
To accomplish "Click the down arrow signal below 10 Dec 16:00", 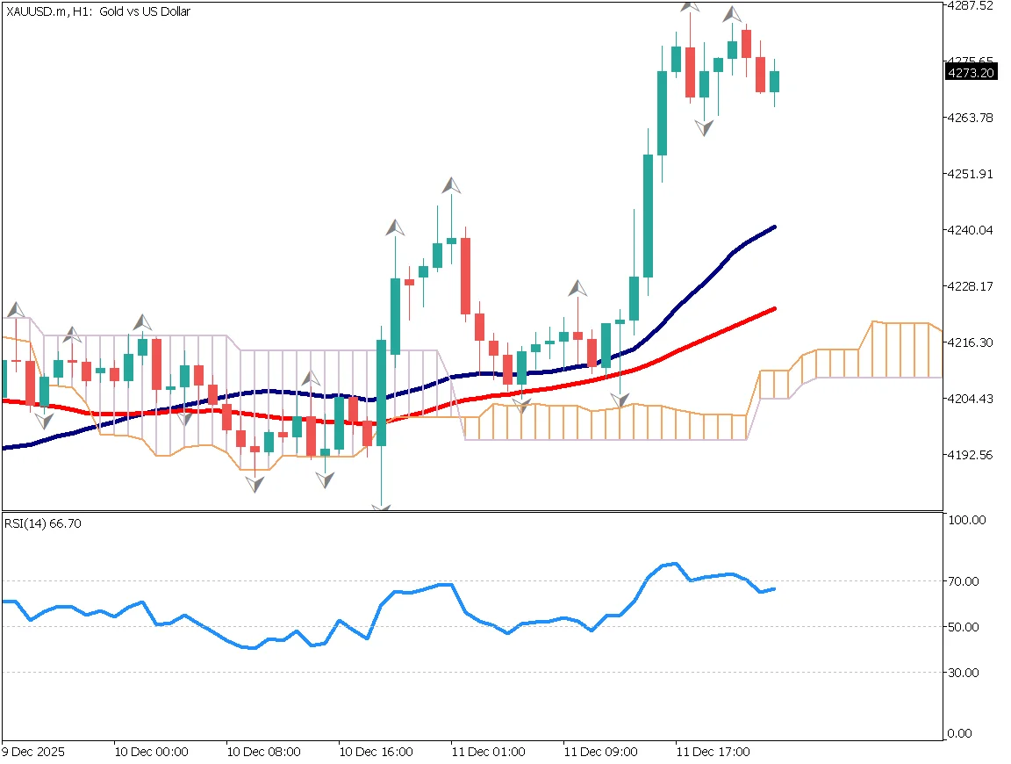I will tap(382, 505).
